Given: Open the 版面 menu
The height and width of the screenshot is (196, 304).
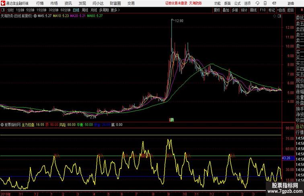Looking at the screenshot, I should 228,3.
